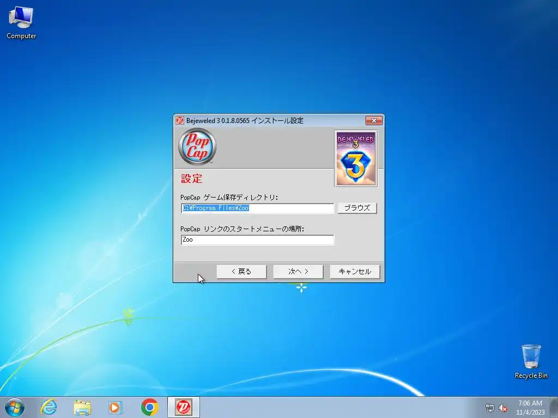This screenshot has width=558, height=418.
Task: Launch Internet Explorer from the taskbar
Action: 48,407
